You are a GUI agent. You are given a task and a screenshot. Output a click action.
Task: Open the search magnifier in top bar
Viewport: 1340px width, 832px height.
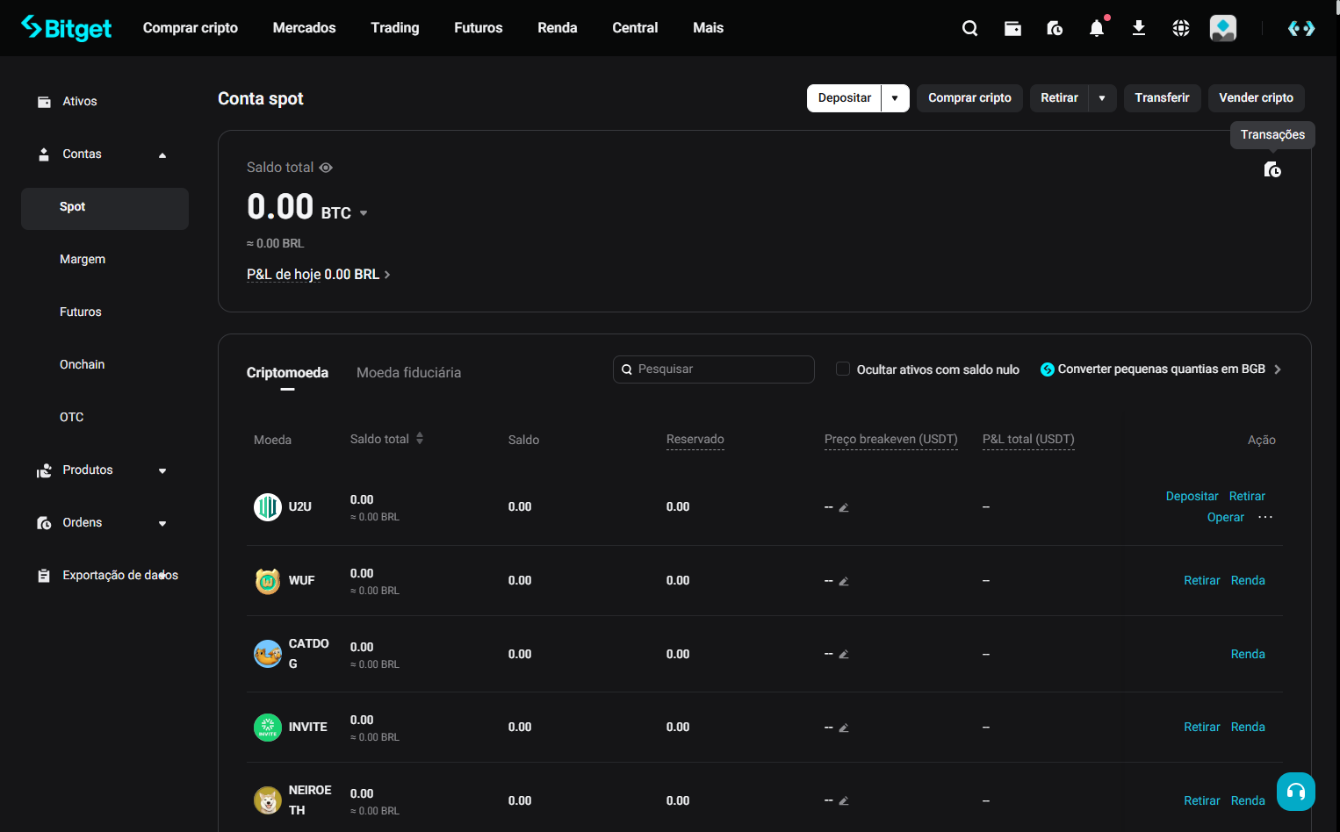969,28
